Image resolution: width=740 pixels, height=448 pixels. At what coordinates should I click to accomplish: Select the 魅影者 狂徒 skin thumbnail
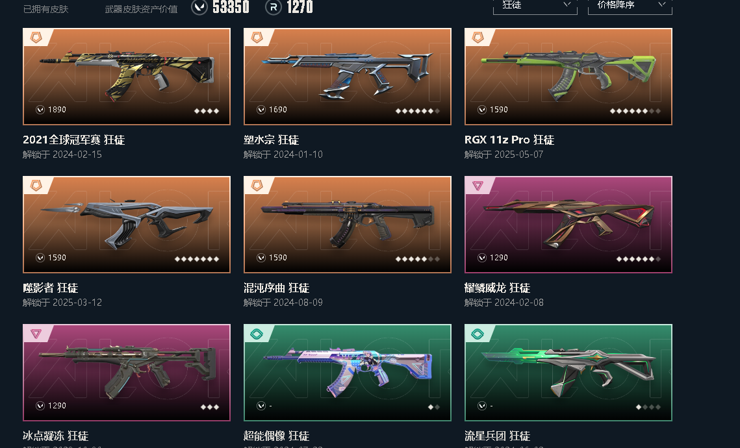coord(127,225)
